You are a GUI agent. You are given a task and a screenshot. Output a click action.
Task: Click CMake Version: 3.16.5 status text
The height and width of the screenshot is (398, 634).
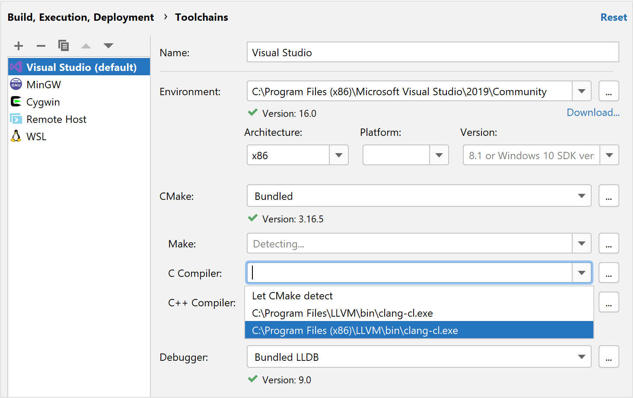tap(293, 219)
